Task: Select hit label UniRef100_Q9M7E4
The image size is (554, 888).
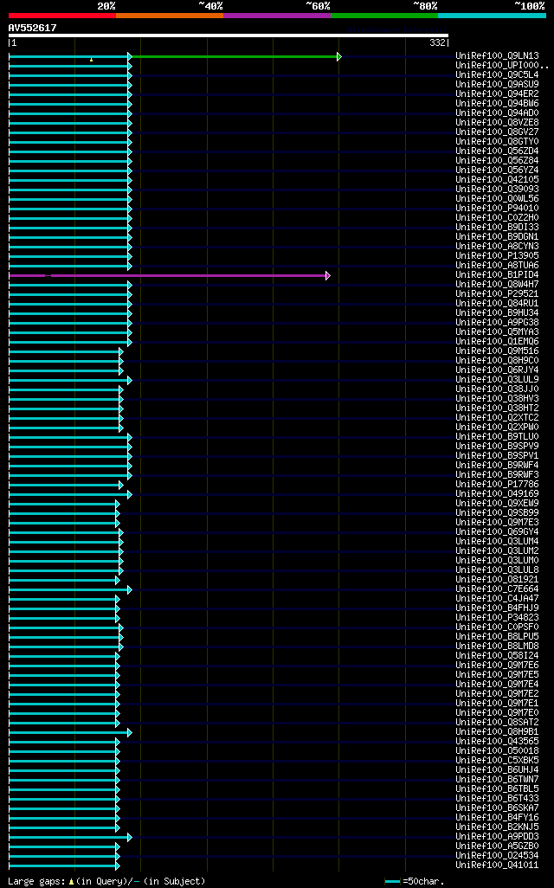Action: coord(498,684)
